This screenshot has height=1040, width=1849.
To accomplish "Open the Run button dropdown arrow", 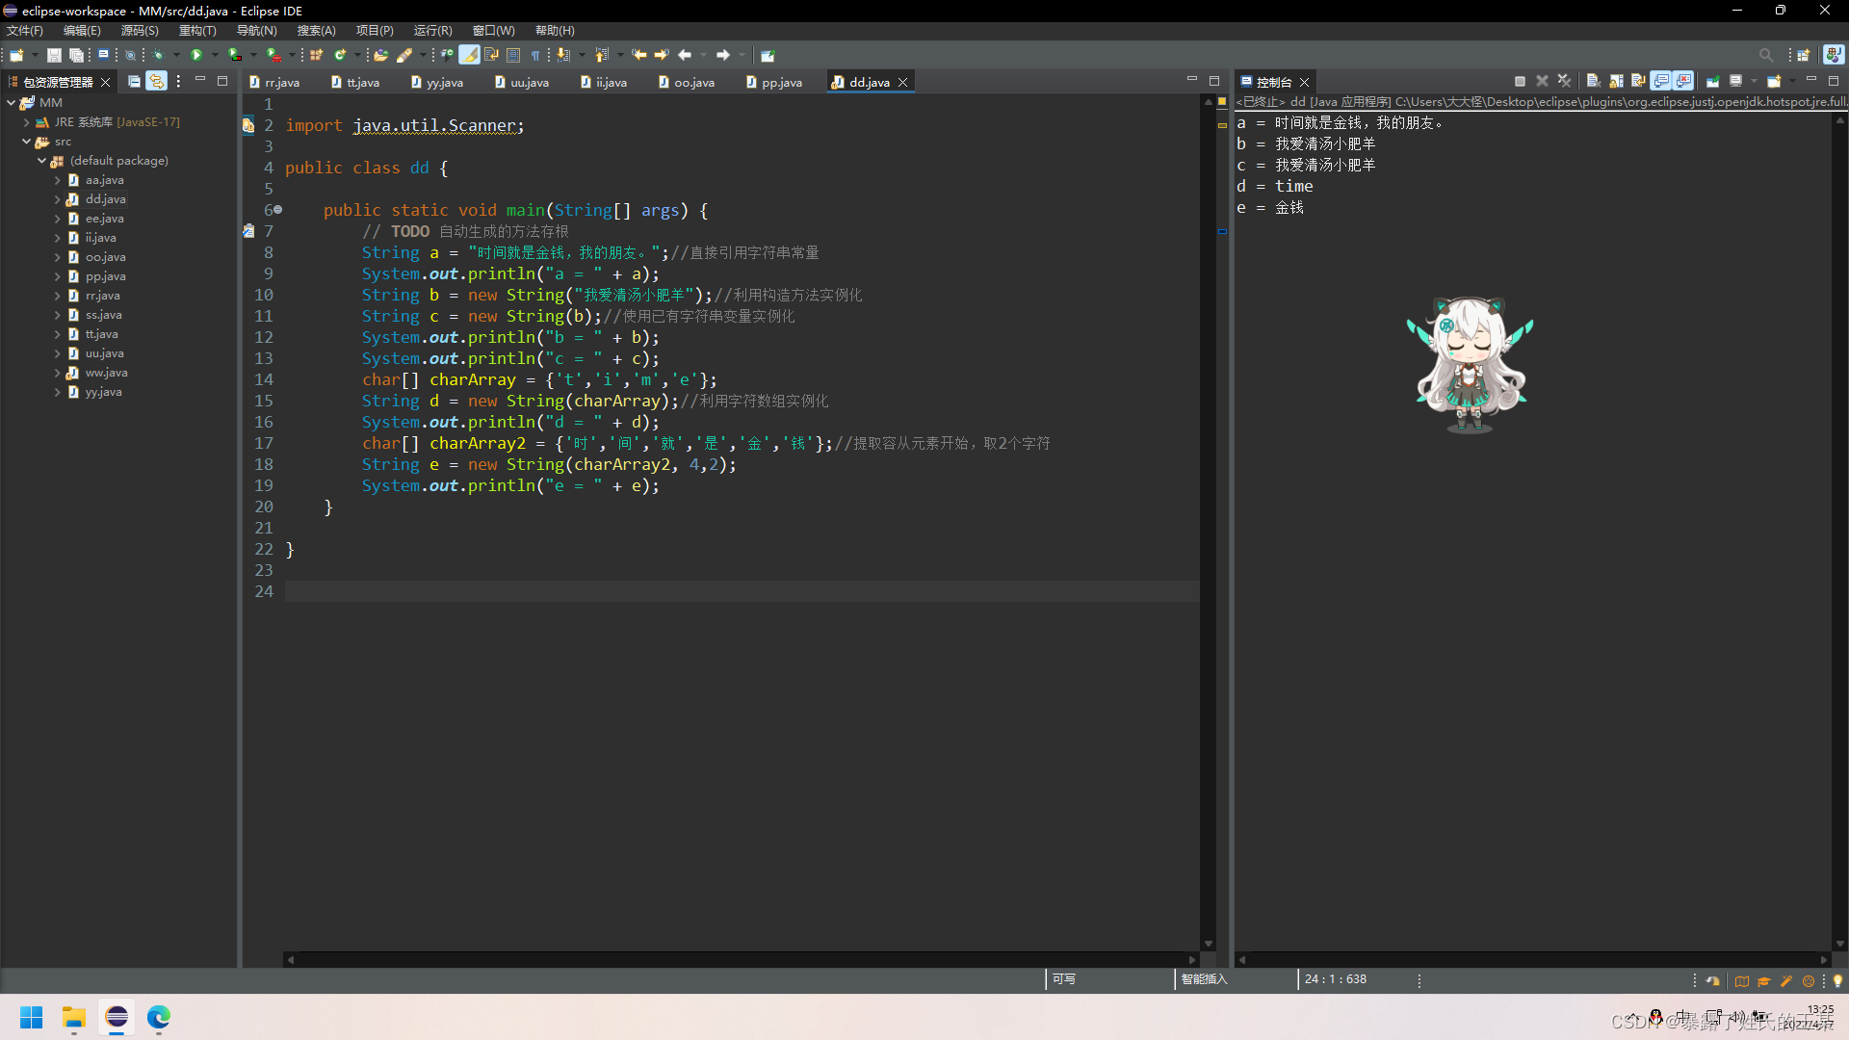I will (x=215, y=55).
